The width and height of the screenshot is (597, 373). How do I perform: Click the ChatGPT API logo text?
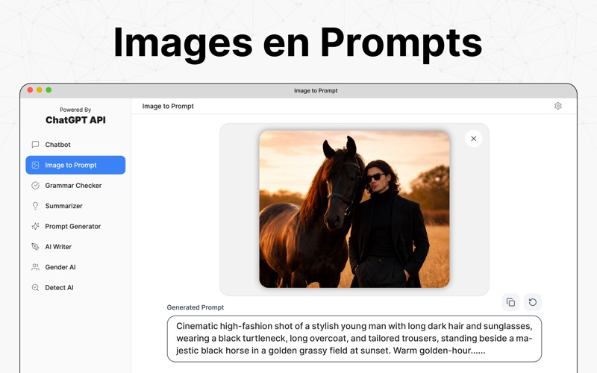[x=75, y=120]
